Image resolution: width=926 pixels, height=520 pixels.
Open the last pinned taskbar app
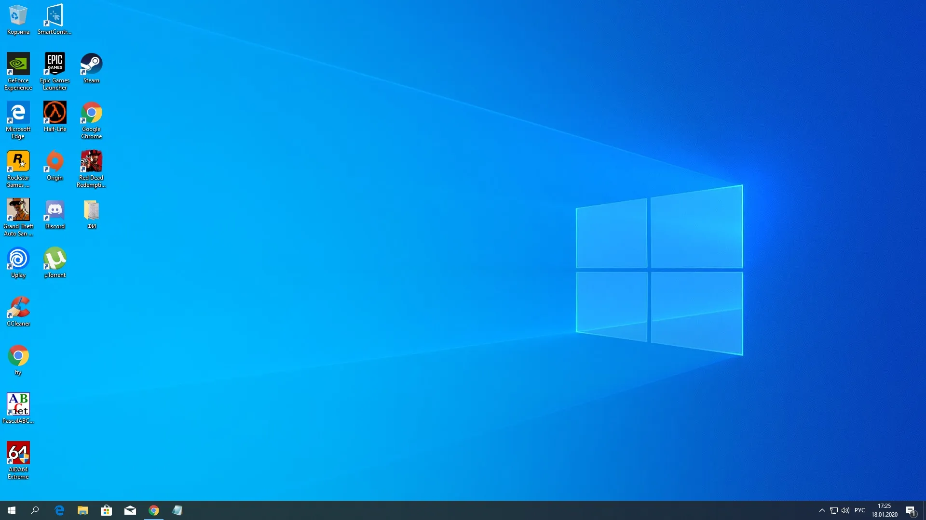tap(177, 510)
